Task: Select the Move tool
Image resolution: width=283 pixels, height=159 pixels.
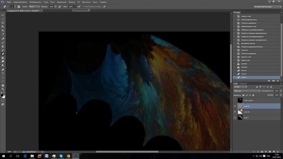Action: click(3, 15)
